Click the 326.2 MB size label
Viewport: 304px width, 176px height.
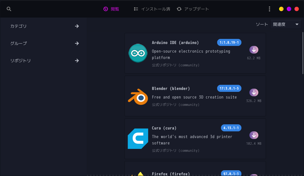click(x=254, y=101)
